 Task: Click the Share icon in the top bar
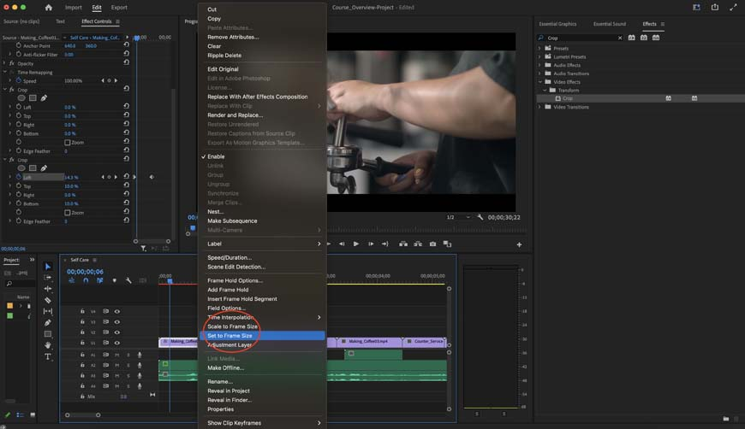pyautogui.click(x=714, y=7)
